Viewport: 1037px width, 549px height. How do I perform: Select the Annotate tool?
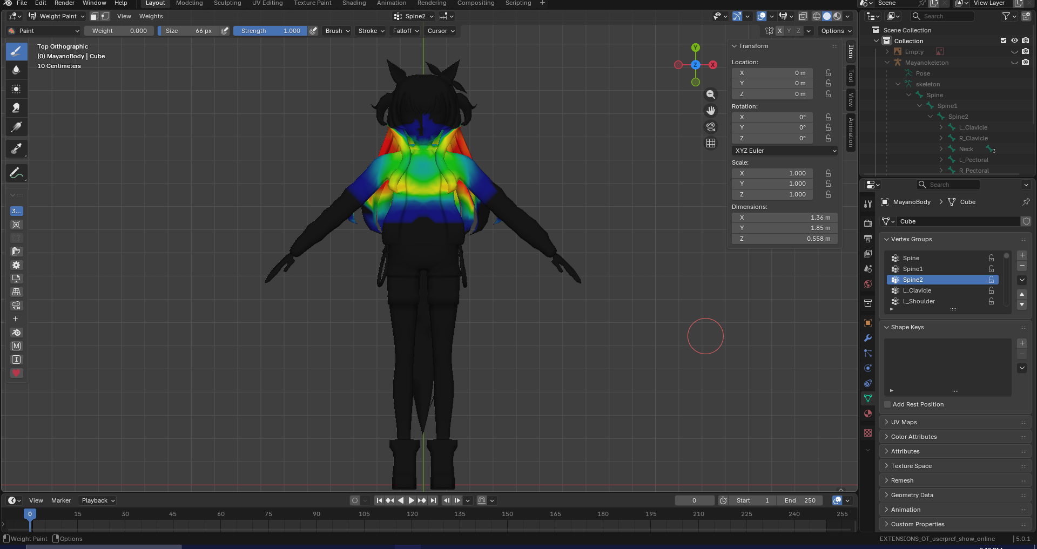pyautogui.click(x=16, y=173)
